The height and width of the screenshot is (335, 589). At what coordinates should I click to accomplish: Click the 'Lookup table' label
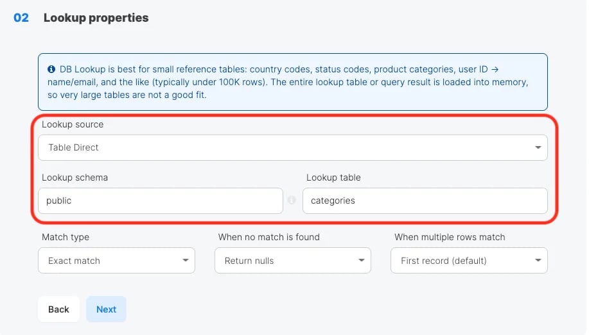[x=333, y=177]
